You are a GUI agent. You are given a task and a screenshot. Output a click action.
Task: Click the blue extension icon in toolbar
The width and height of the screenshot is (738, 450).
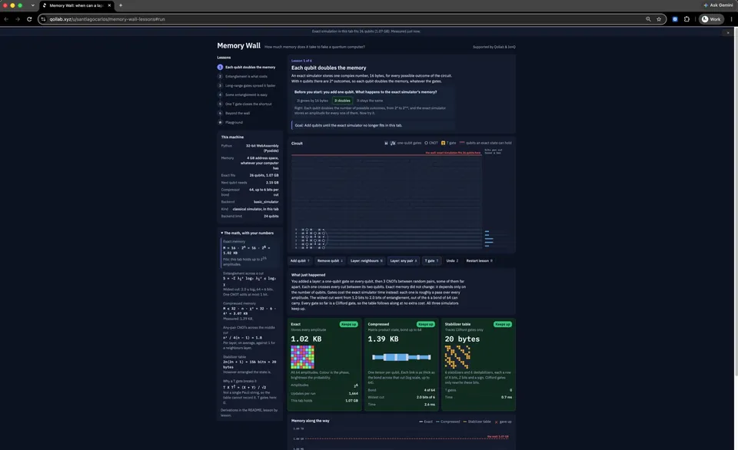(x=675, y=19)
